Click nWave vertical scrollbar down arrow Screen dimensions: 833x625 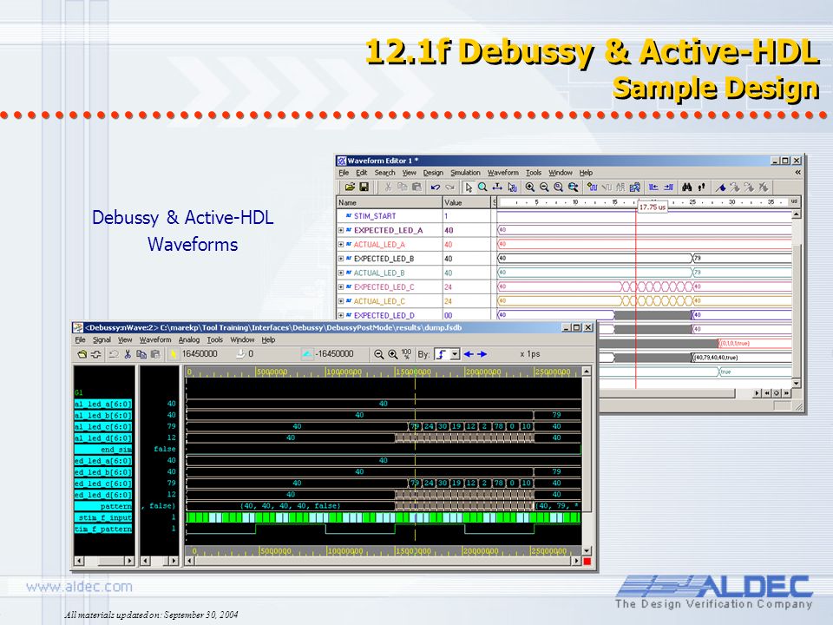[587, 550]
